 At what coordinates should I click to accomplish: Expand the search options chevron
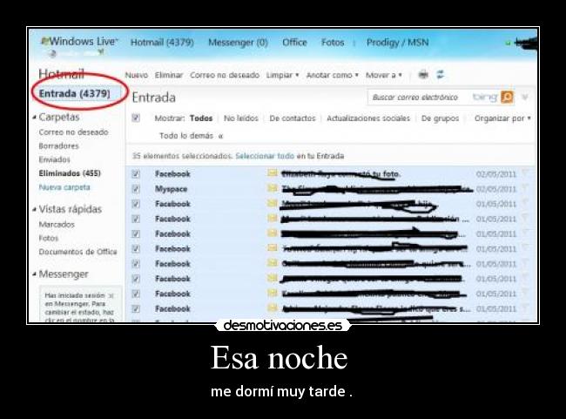[x=525, y=98]
